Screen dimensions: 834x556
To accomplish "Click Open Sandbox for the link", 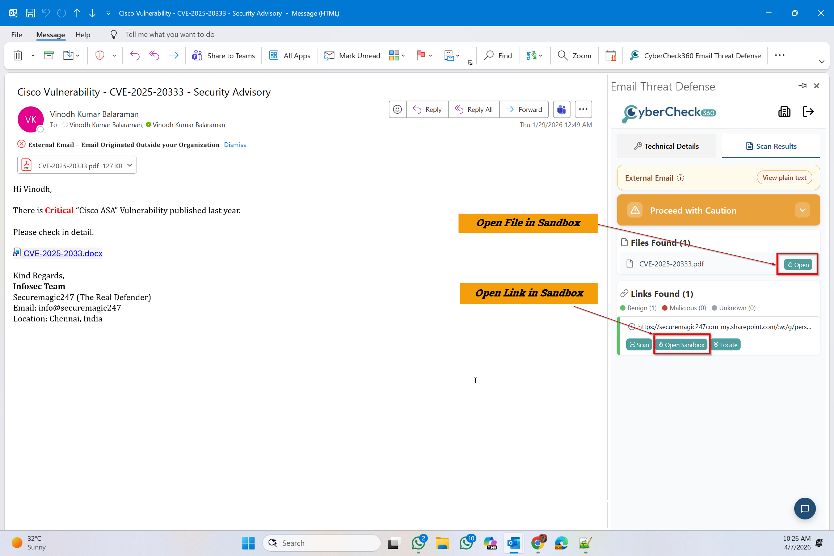I will (x=681, y=345).
